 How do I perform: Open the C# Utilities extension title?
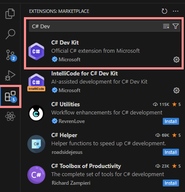click(x=65, y=104)
